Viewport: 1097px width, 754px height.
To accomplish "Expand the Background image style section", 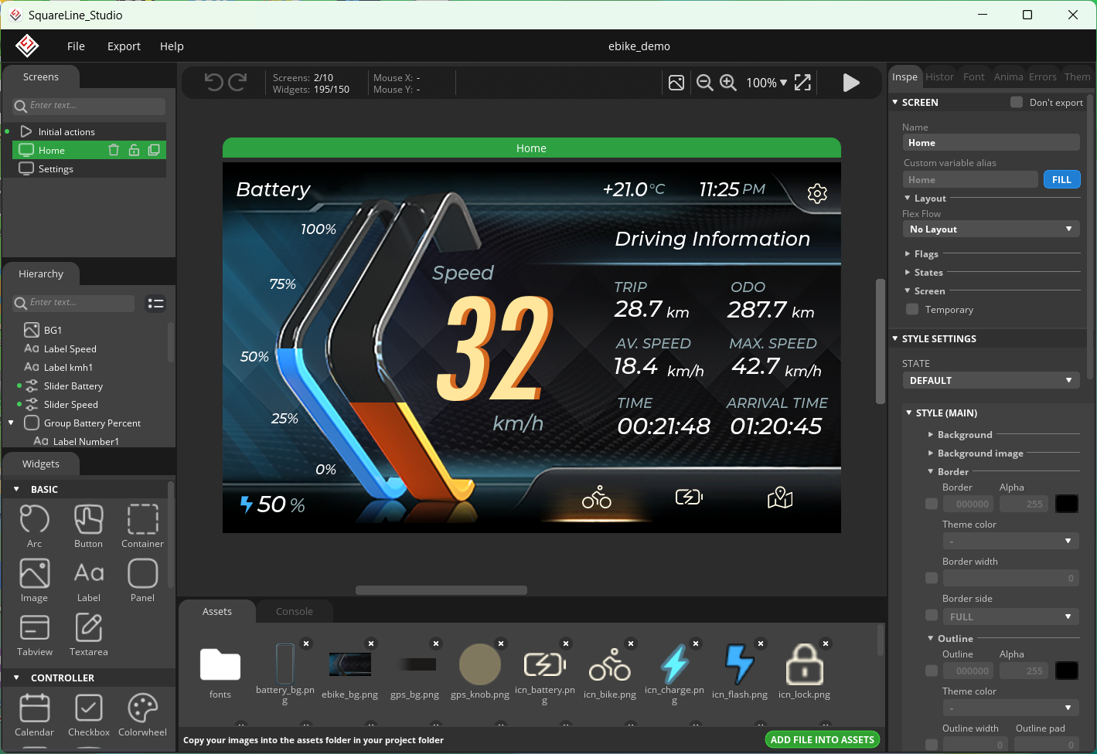I will 979,453.
